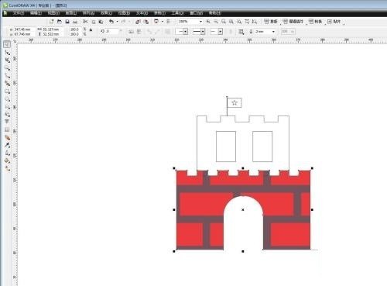Expand the outline width dropdown
The height and width of the screenshot is (286, 387).
(273, 32)
